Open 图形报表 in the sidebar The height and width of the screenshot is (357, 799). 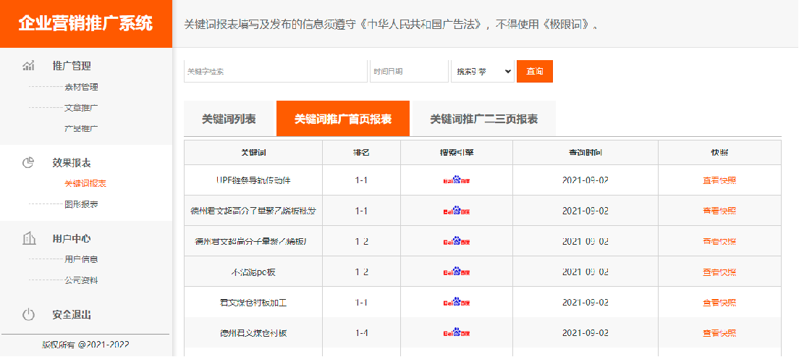[81, 204]
